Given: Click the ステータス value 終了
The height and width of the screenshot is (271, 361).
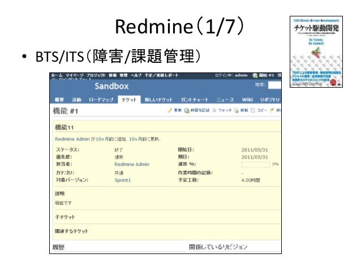Looking at the screenshot, I should click(x=119, y=150).
